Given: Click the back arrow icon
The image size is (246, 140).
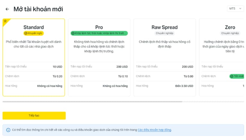Looking at the screenshot, I should click(x=7, y=9).
